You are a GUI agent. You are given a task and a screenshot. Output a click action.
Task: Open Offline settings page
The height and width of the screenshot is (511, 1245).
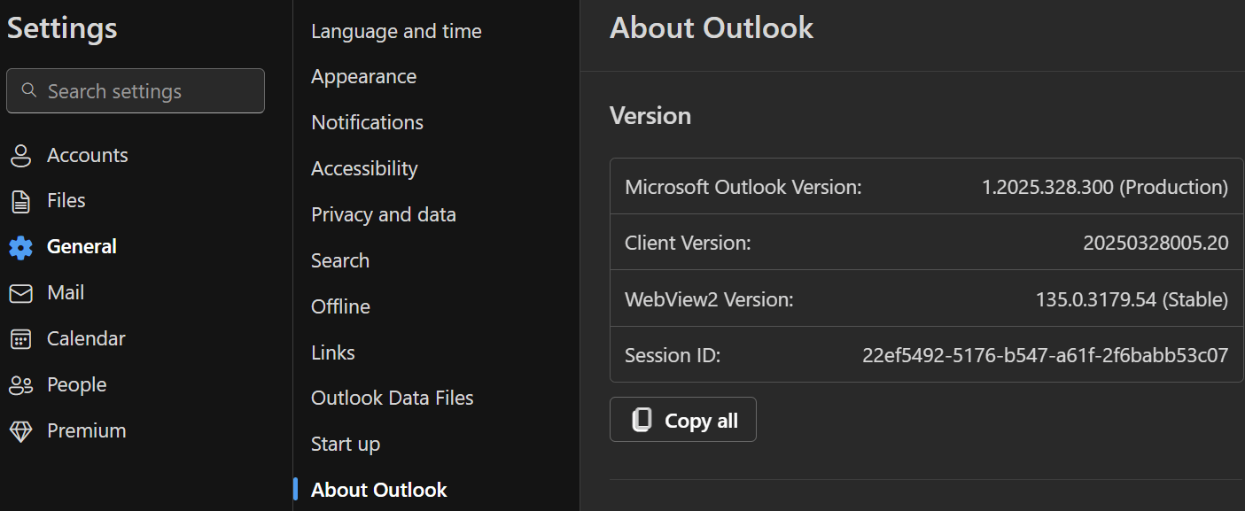(340, 306)
